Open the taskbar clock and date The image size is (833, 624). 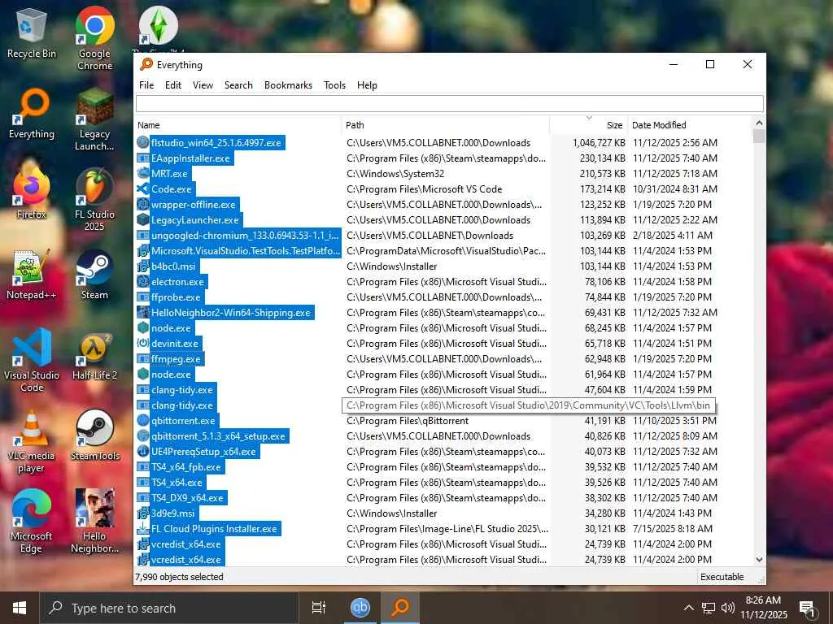coord(763,608)
